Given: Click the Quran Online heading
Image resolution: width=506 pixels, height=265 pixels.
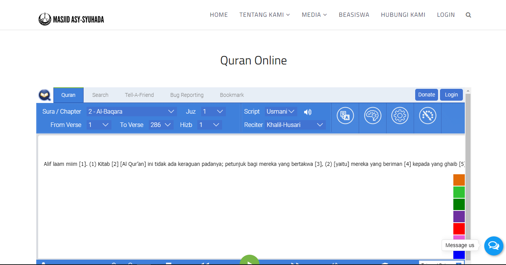Looking at the screenshot, I should coord(253,60).
